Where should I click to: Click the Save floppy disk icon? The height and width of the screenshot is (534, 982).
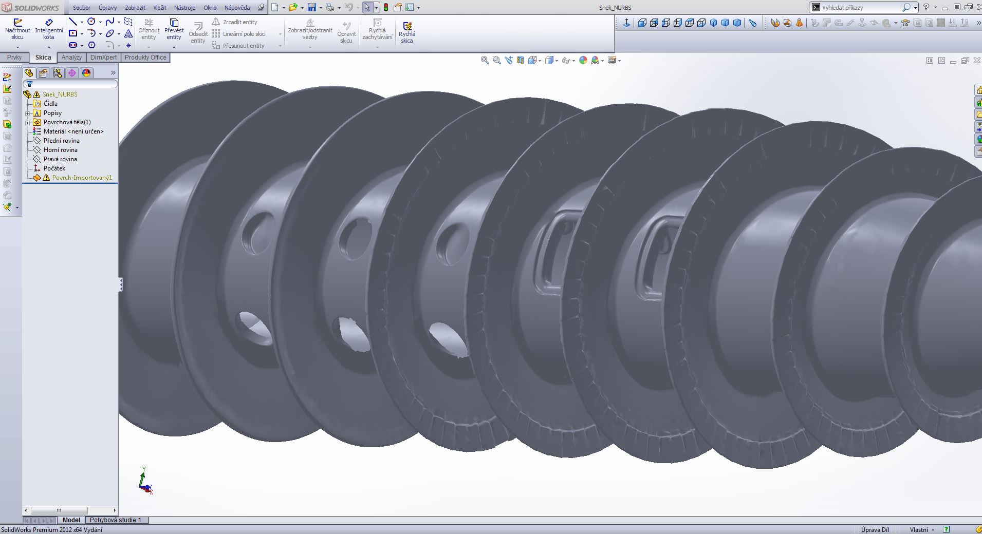[x=311, y=8]
